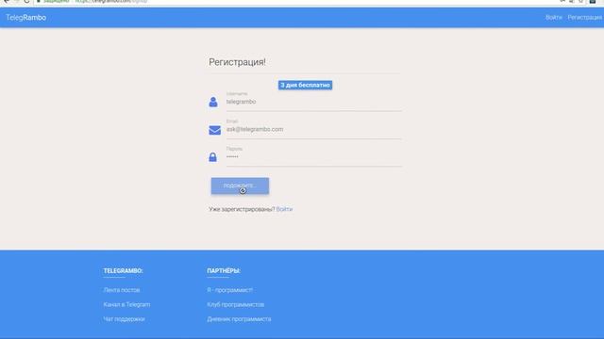This screenshot has height=339, width=604.
Task: Open Чат поддержки footer link
Action: tap(124, 319)
